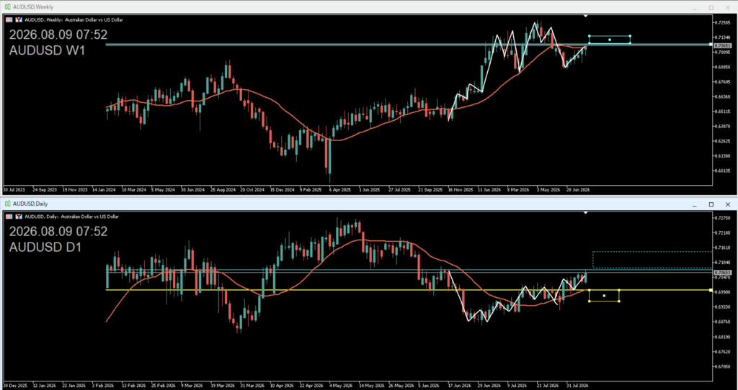Maximize the AUDUSD,Daily chart window

pos(711,204)
